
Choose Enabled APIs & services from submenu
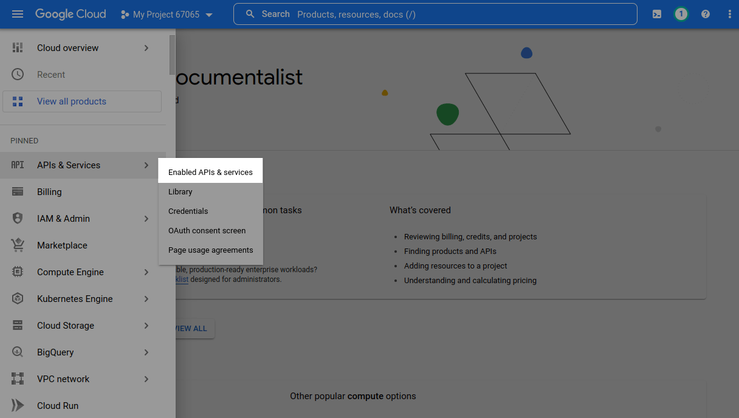210,173
